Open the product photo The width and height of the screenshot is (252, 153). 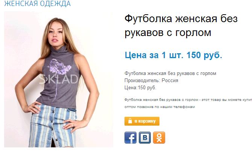pyautogui.click(x=59, y=79)
